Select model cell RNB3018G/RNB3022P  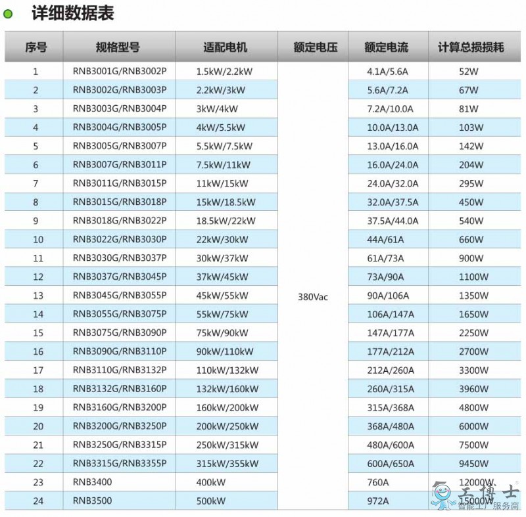tap(120, 221)
